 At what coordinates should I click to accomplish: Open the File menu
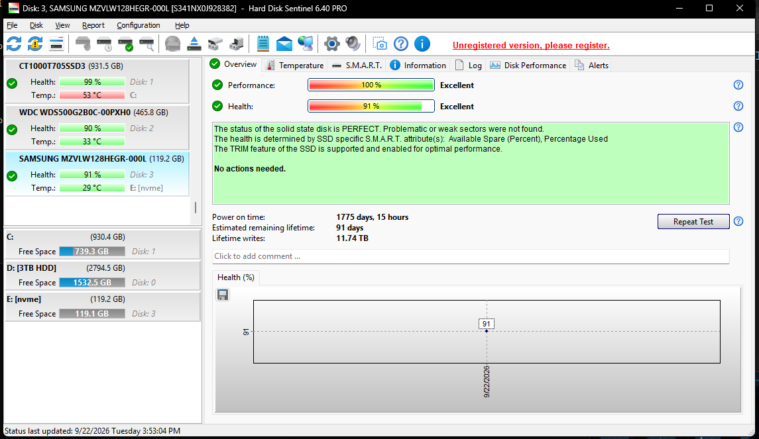coord(12,25)
